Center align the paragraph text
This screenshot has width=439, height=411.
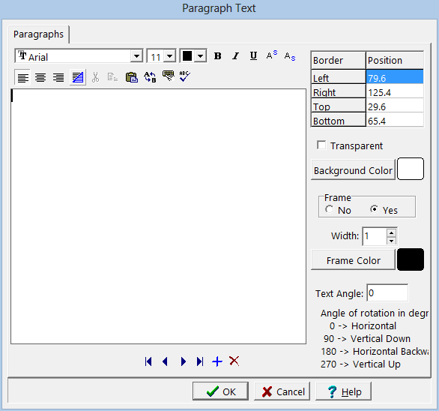point(40,77)
